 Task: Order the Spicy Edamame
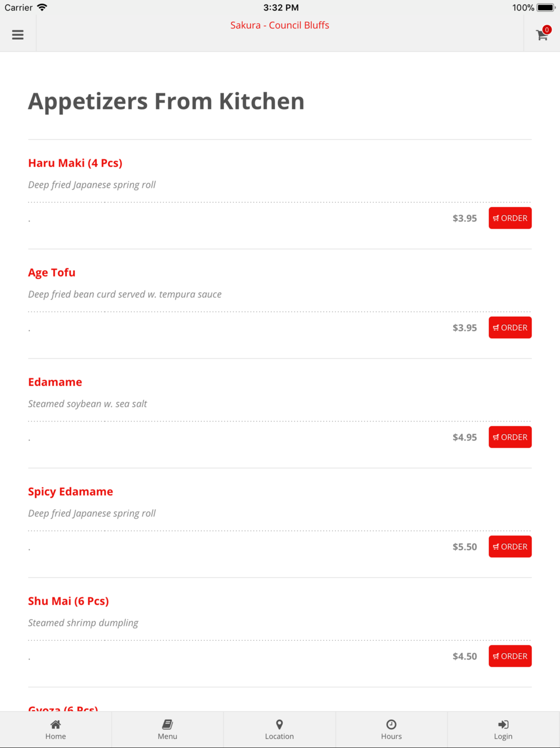point(510,547)
